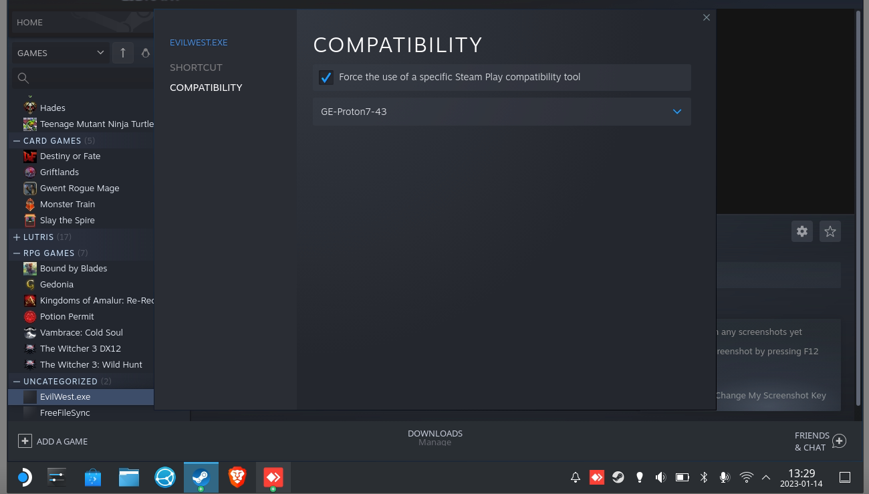The image size is (869, 494).
Task: Launch Discover software center from taskbar
Action: pos(93,477)
